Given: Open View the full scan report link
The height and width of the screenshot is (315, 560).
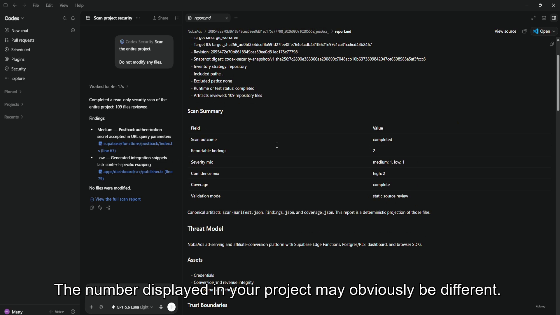Looking at the screenshot, I should 116,199.
